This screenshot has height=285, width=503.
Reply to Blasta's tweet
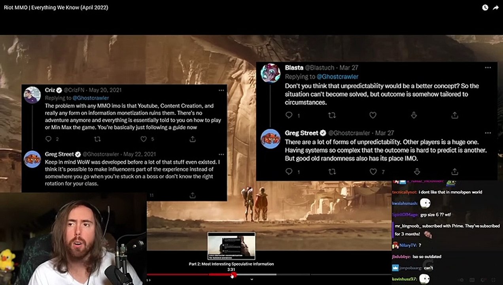pyautogui.click(x=289, y=115)
